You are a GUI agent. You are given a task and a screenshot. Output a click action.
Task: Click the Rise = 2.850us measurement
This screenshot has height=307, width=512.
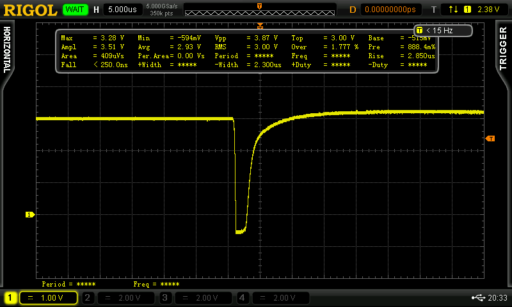(402, 56)
